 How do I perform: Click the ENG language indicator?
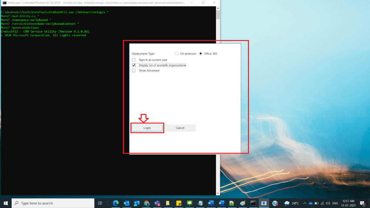[335, 203]
